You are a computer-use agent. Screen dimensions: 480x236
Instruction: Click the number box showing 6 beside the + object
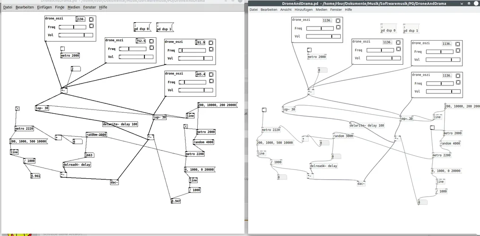[77, 142]
